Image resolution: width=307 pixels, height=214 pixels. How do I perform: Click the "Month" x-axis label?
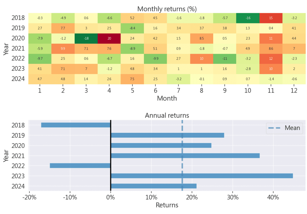coord(167,98)
